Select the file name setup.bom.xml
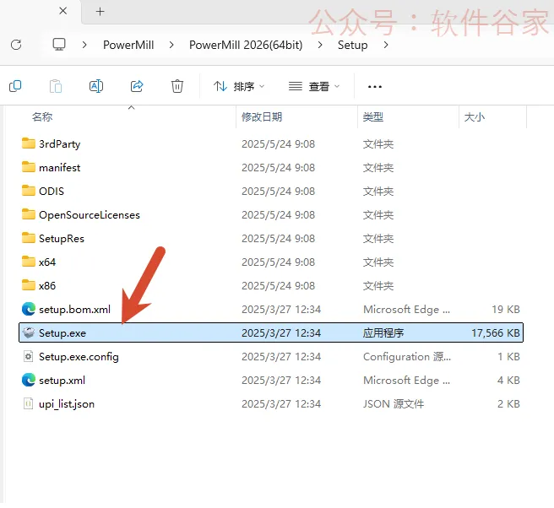554x508 pixels. click(74, 310)
